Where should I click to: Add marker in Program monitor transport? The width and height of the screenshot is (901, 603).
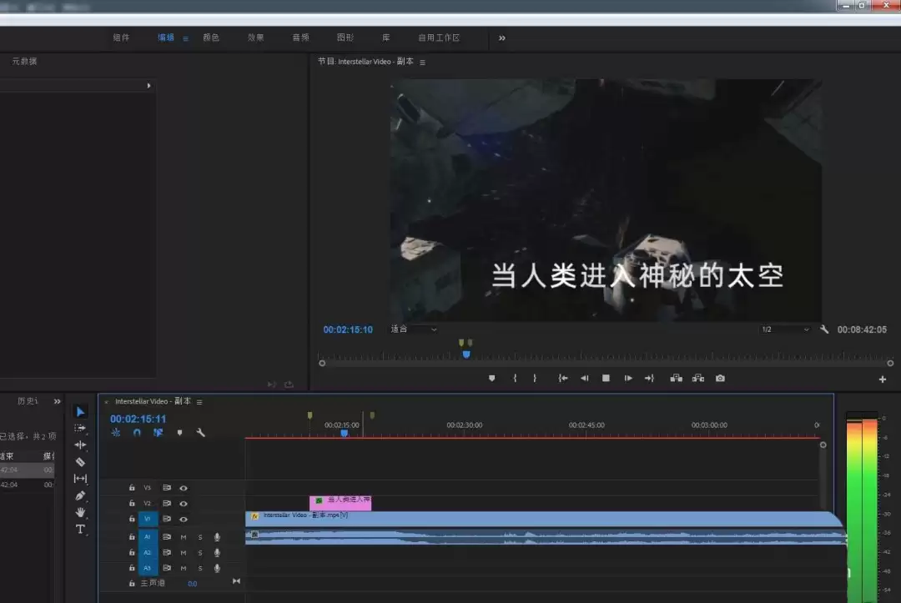point(492,378)
